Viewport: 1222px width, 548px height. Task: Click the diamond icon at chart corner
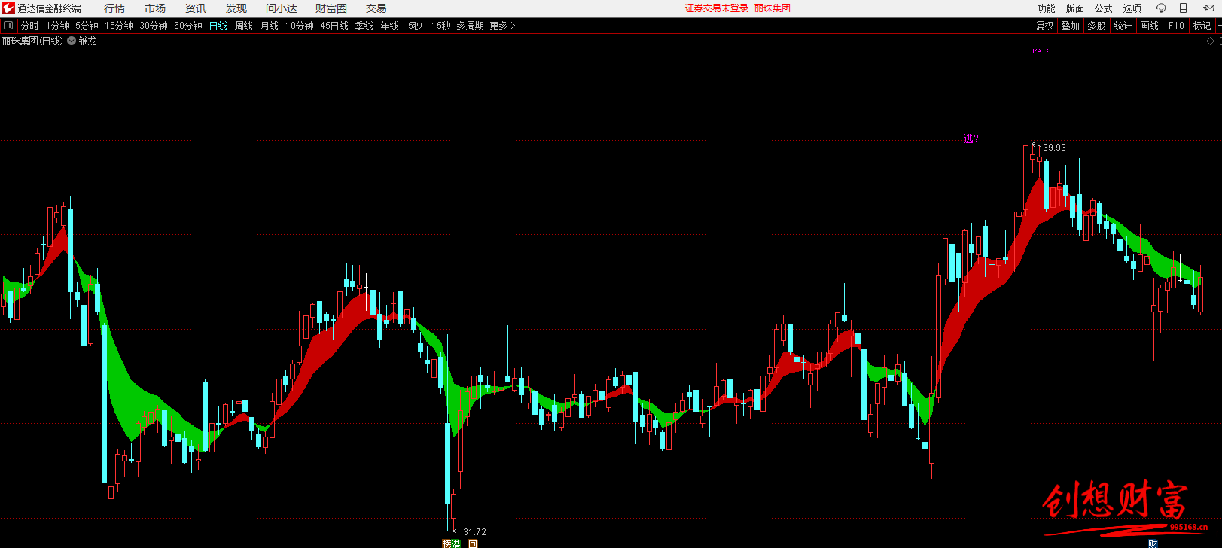[1210, 41]
